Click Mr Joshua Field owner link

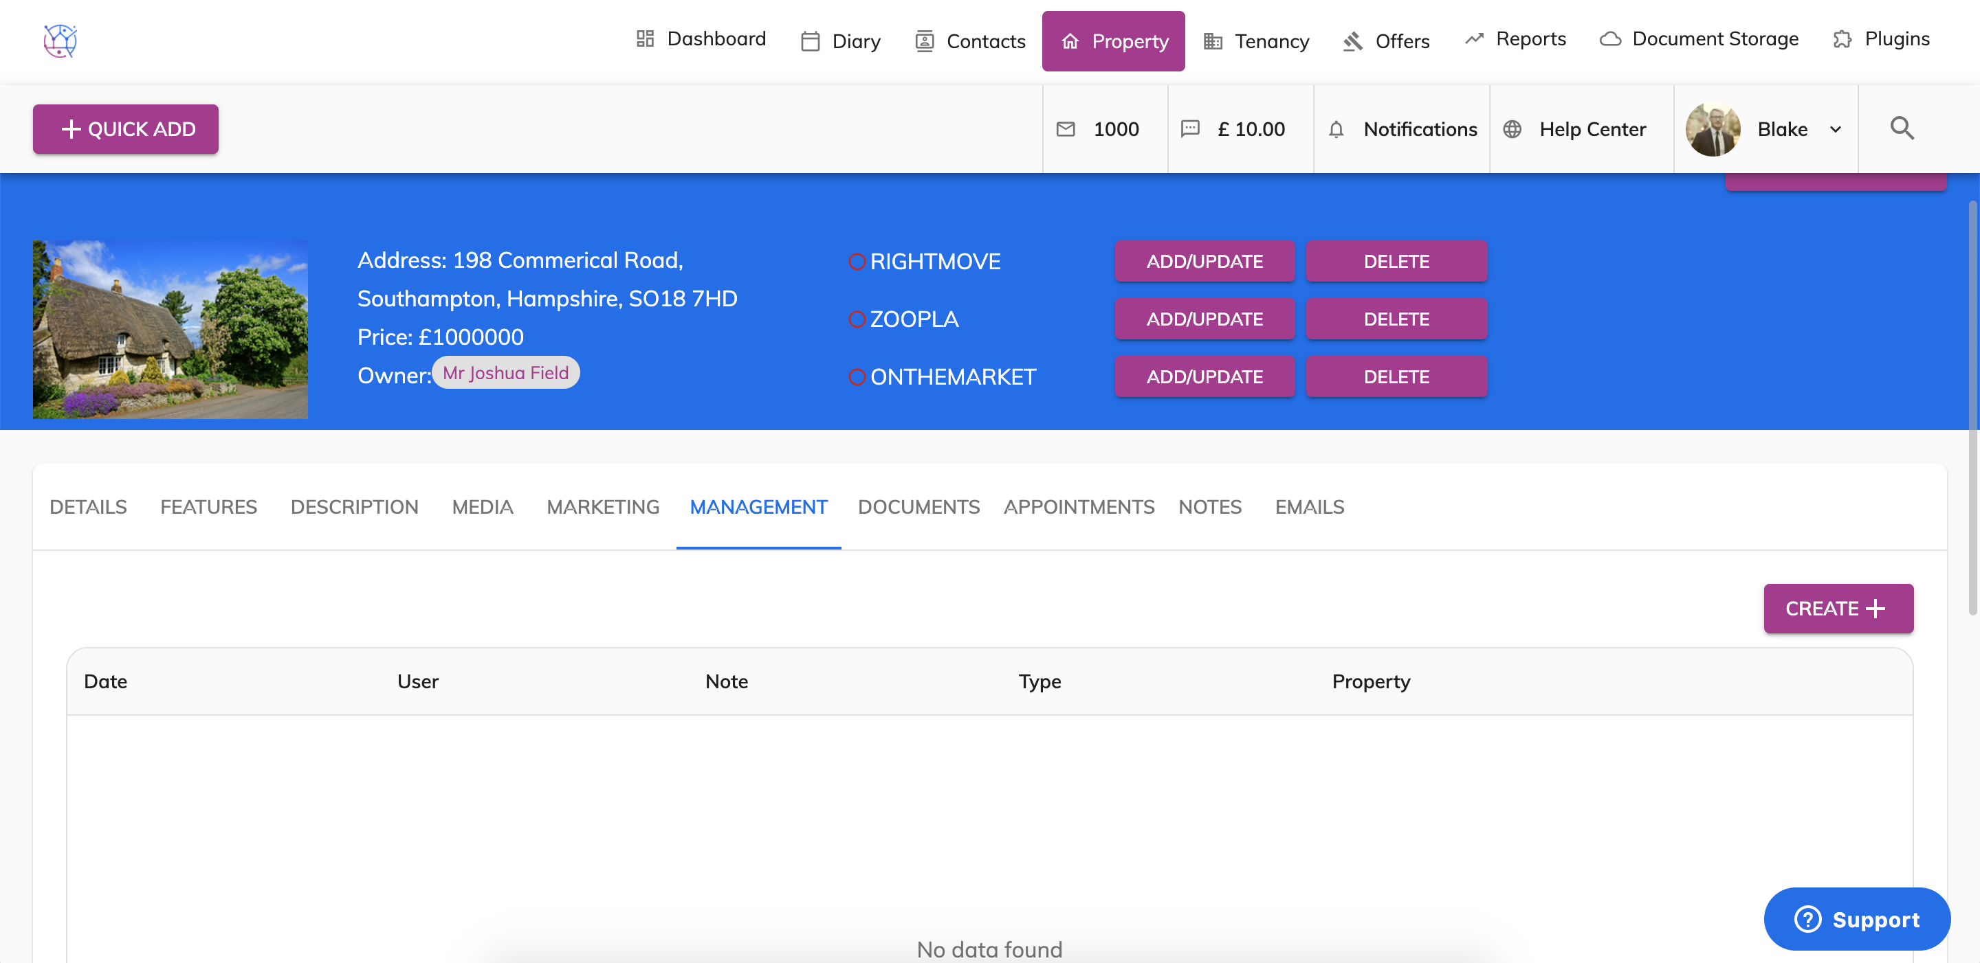click(x=505, y=372)
